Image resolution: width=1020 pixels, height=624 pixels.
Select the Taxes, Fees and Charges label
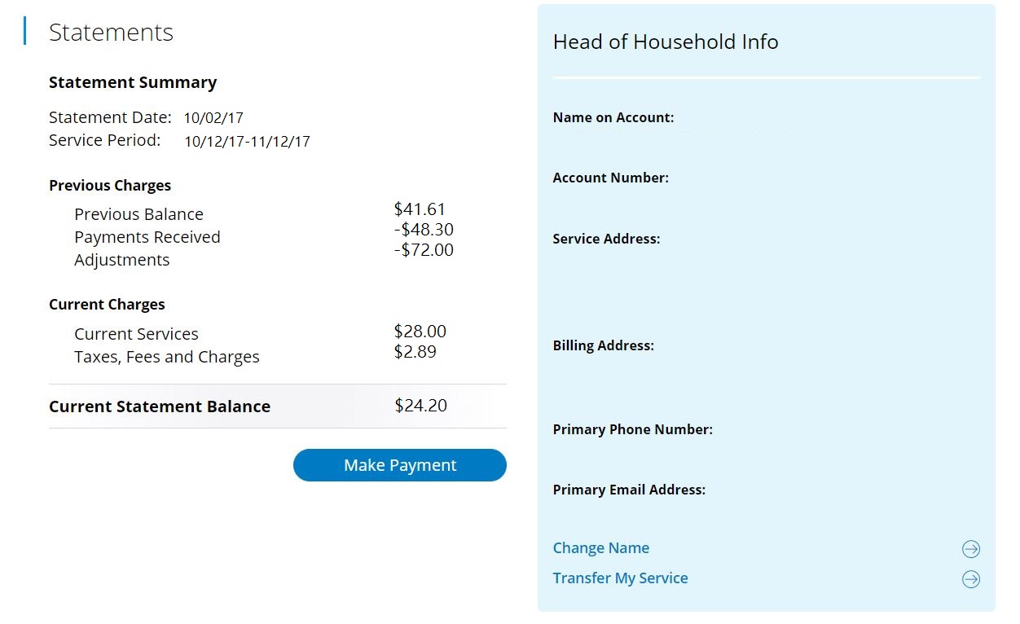click(167, 357)
